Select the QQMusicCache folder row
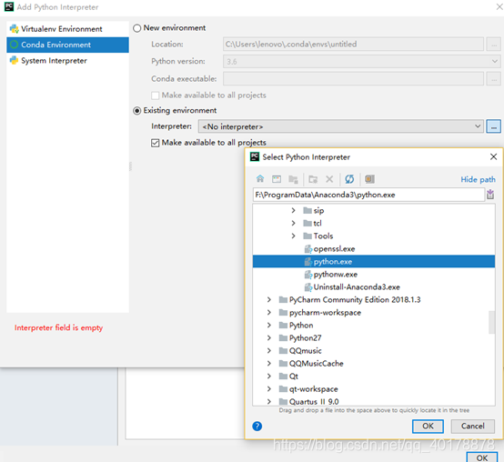The image size is (504, 462). tap(374, 364)
